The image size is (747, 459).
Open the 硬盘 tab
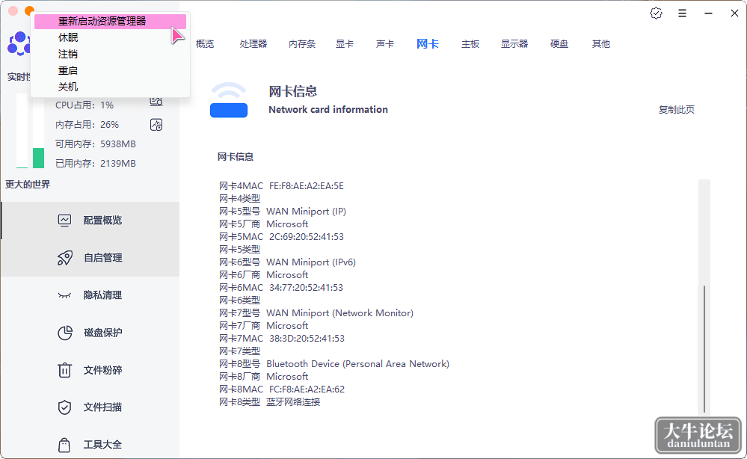[x=559, y=44]
